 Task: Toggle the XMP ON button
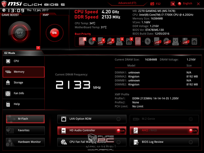pyautogui.click(x=55, y=33)
